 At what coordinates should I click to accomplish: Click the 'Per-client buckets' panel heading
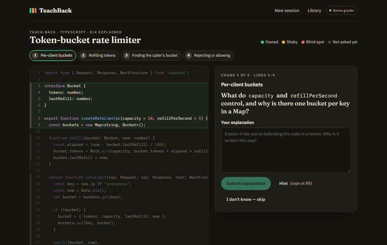pyautogui.click(x=242, y=85)
